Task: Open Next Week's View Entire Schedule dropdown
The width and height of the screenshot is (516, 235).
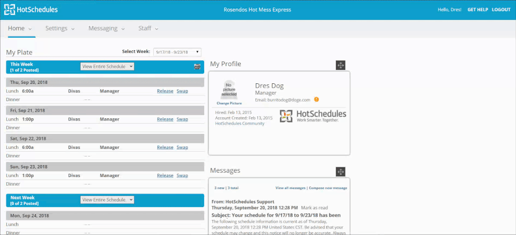Action: pyautogui.click(x=107, y=200)
